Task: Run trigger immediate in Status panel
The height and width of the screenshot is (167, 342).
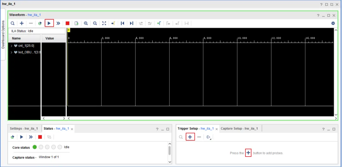Action: pyautogui.click(x=31, y=137)
